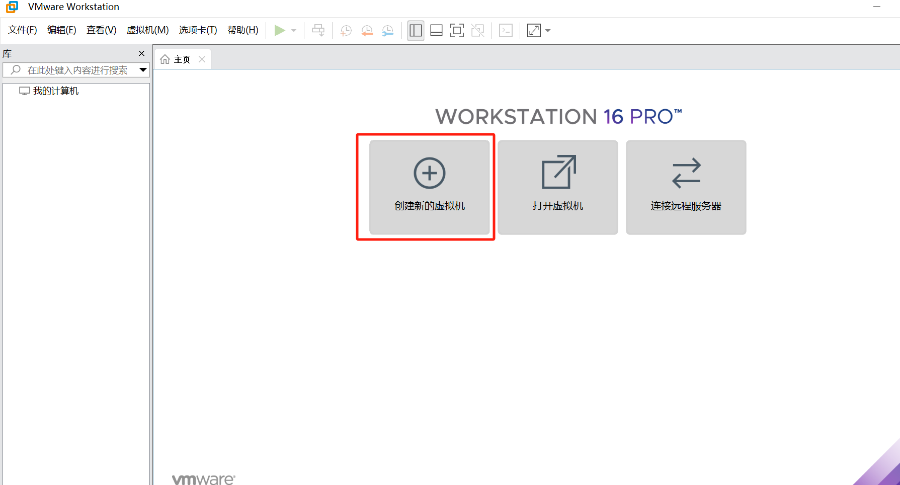The width and height of the screenshot is (900, 485).
Task: Open the 帮助(H) menu
Action: click(243, 30)
